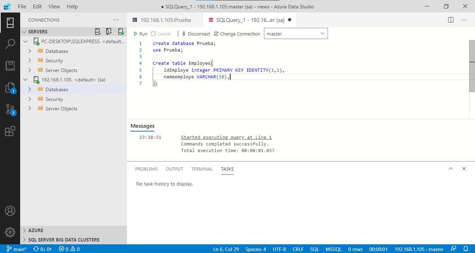Expand Security under 192.168.1.105

(x=30, y=99)
